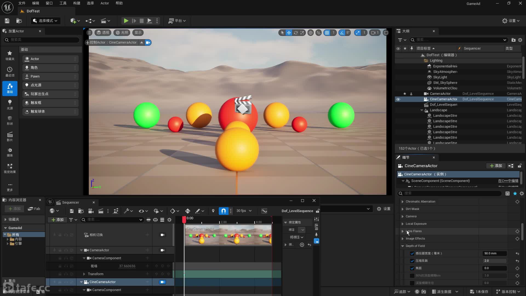Open the Shapes category in Place Actors

10,120
